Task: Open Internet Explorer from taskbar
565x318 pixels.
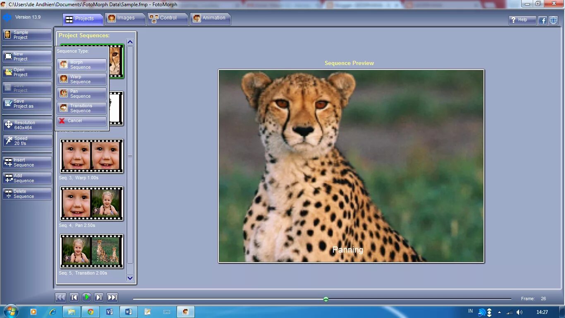Action: pos(53,312)
